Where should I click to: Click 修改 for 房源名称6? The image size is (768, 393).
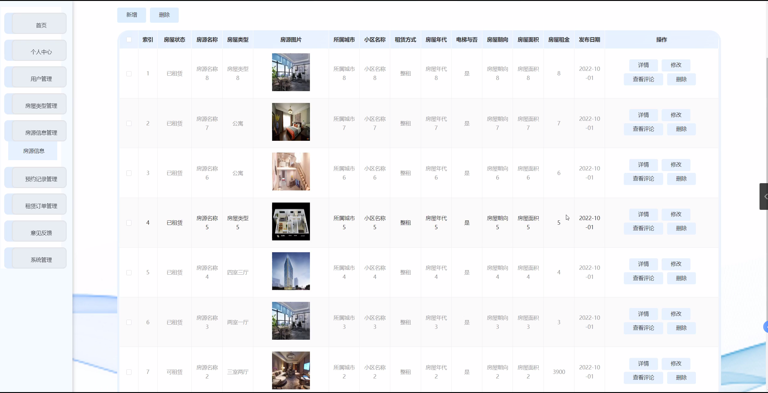pos(676,165)
